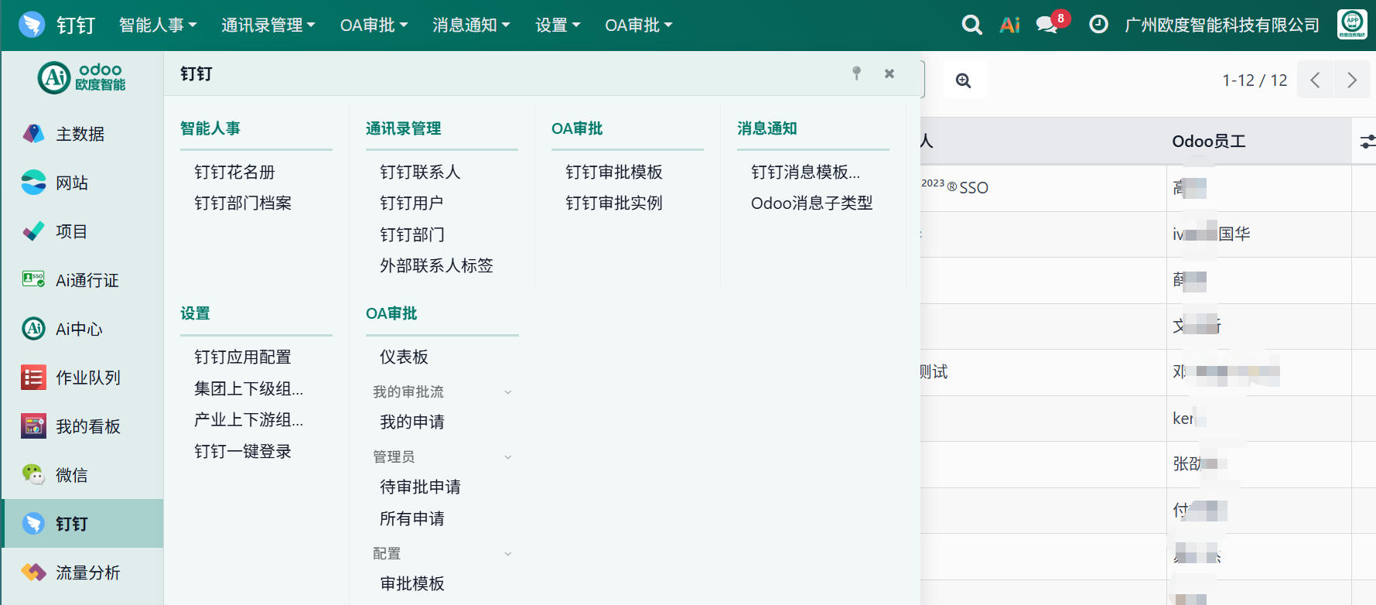This screenshot has width=1376, height=605.
Task: Click 设置 section heading in panel
Action: (x=196, y=313)
